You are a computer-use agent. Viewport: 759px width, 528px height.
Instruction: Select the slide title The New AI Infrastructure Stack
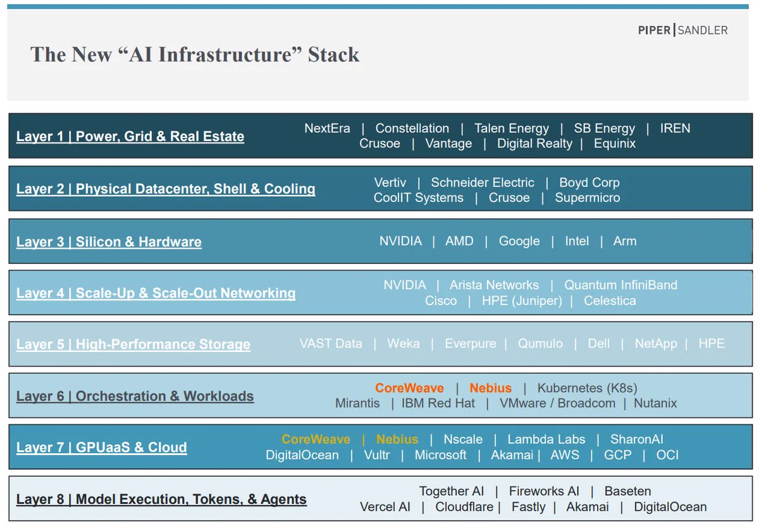tap(195, 54)
